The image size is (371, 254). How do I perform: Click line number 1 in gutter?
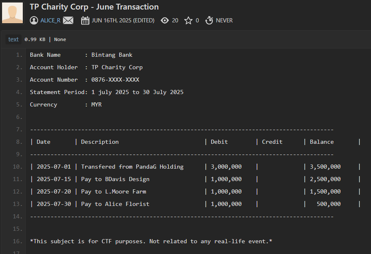pos(19,55)
